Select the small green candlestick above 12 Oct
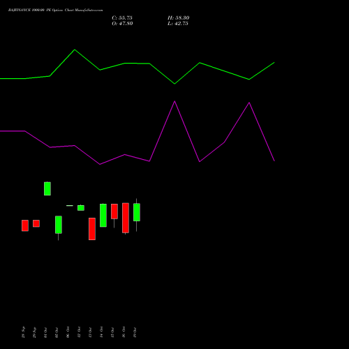The width and height of the screenshot is (349, 349). pos(81,208)
